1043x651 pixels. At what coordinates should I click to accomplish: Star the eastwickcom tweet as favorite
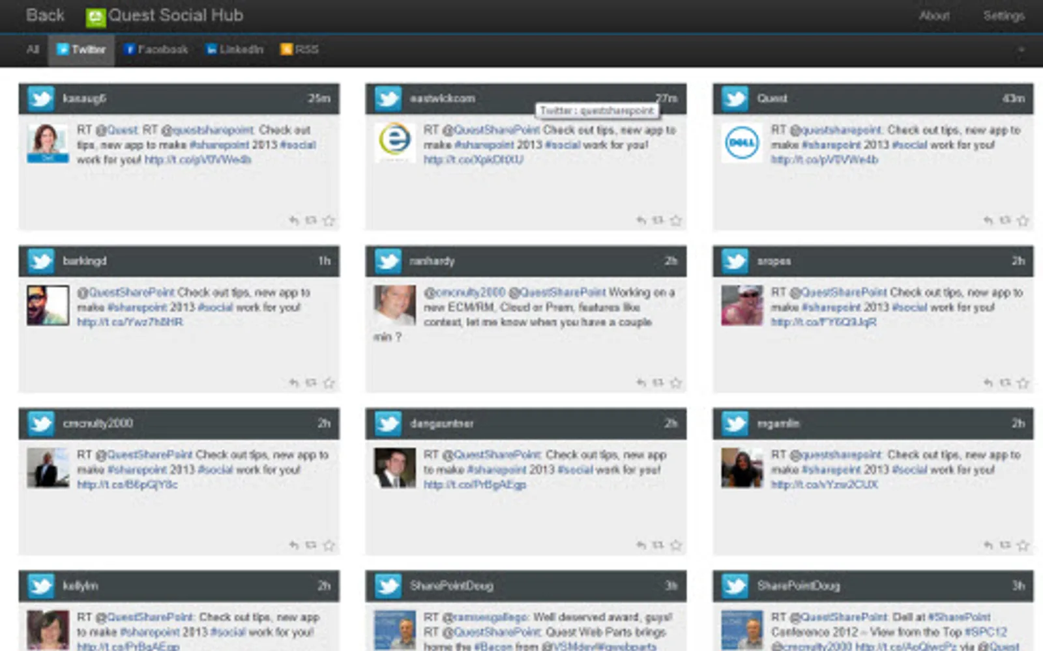(675, 221)
